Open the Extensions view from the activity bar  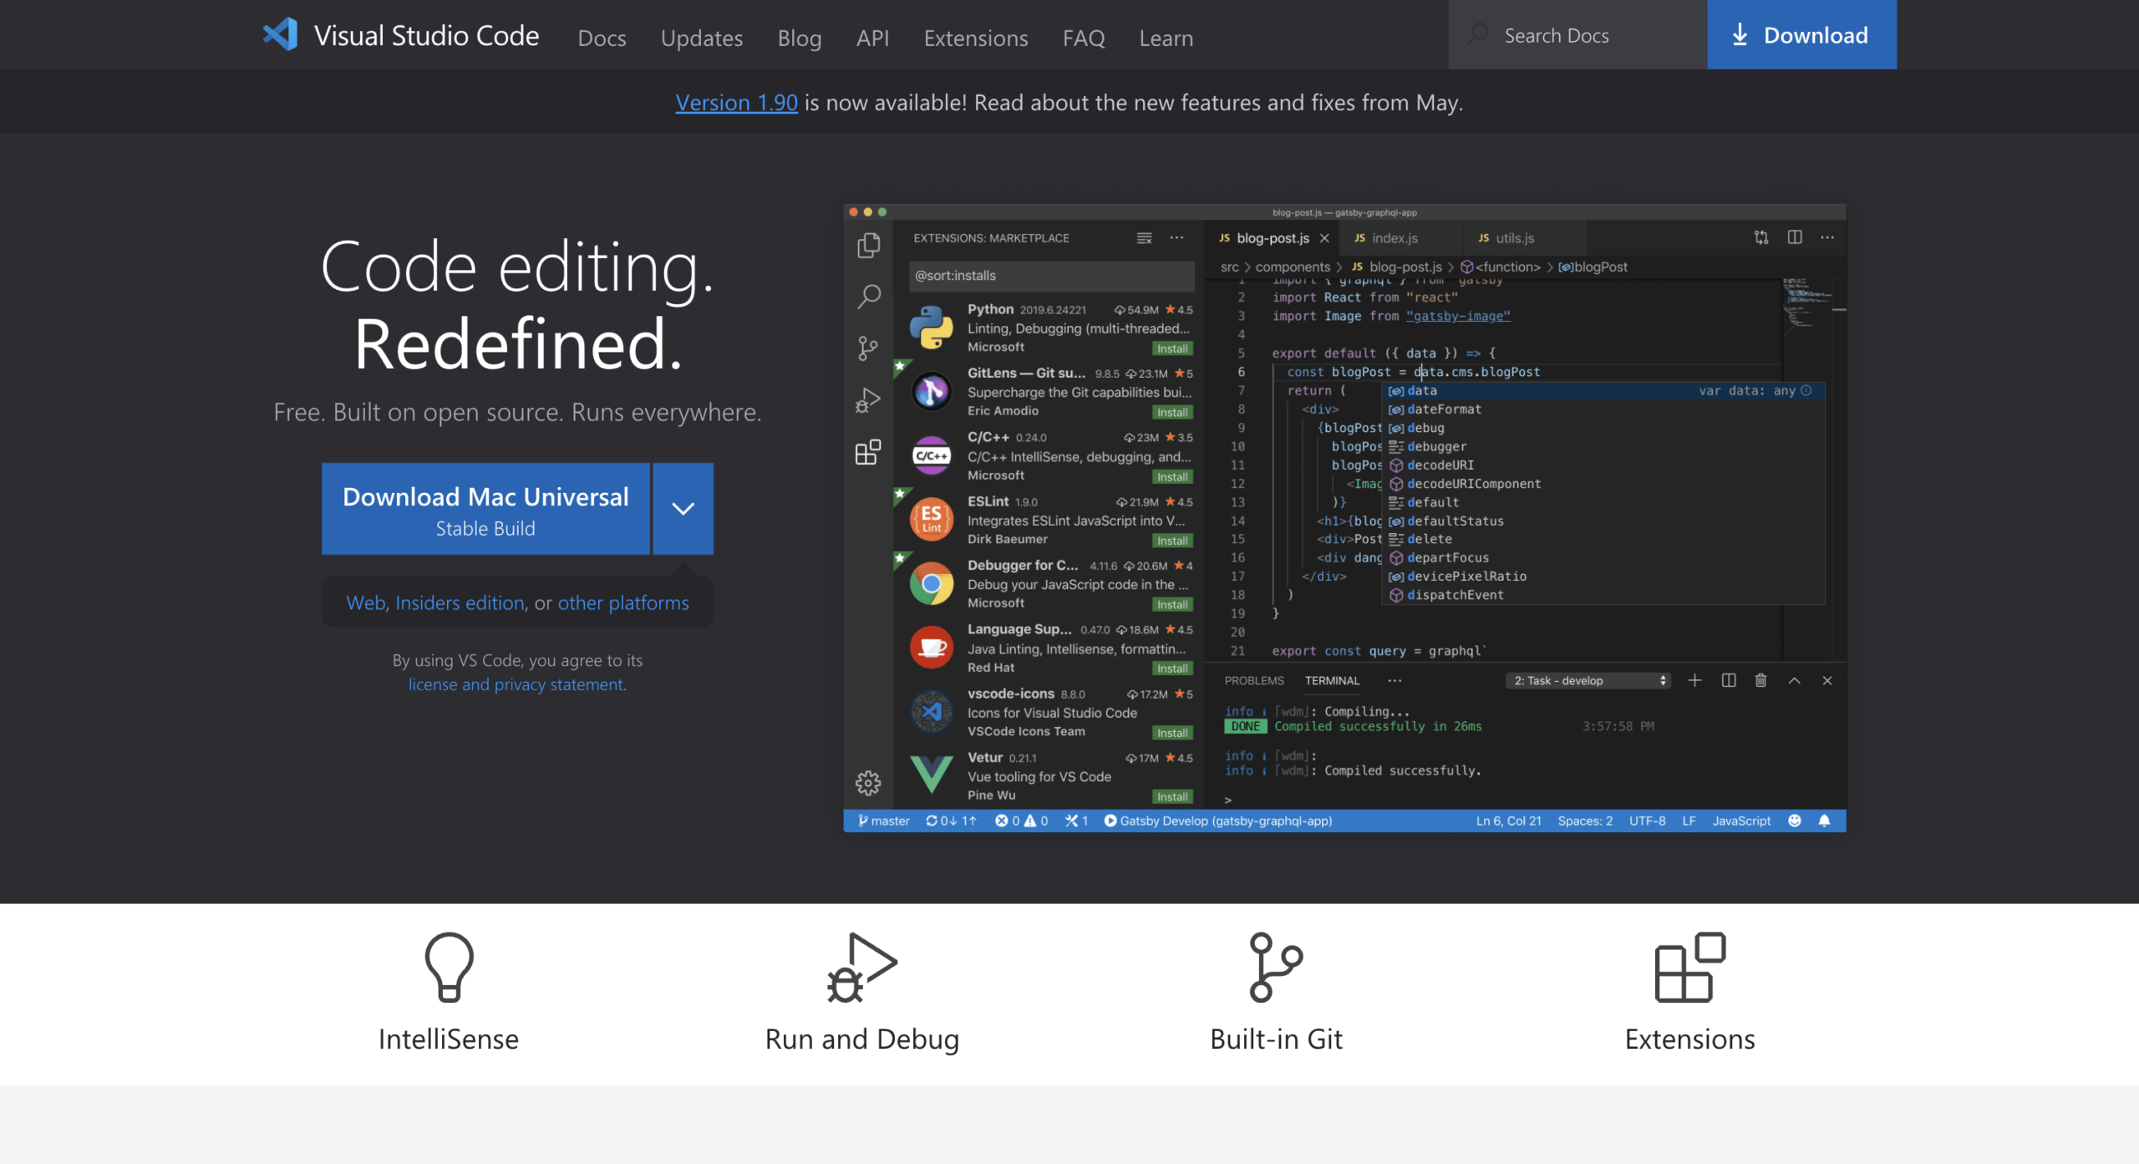coord(868,451)
